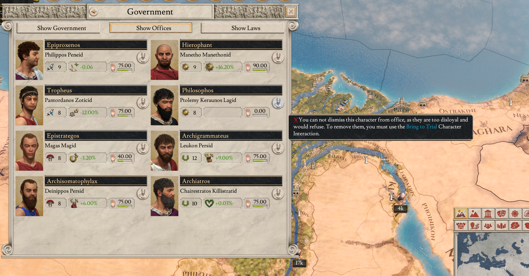Click Bring to Trial link in tooltip

[x=422, y=127]
